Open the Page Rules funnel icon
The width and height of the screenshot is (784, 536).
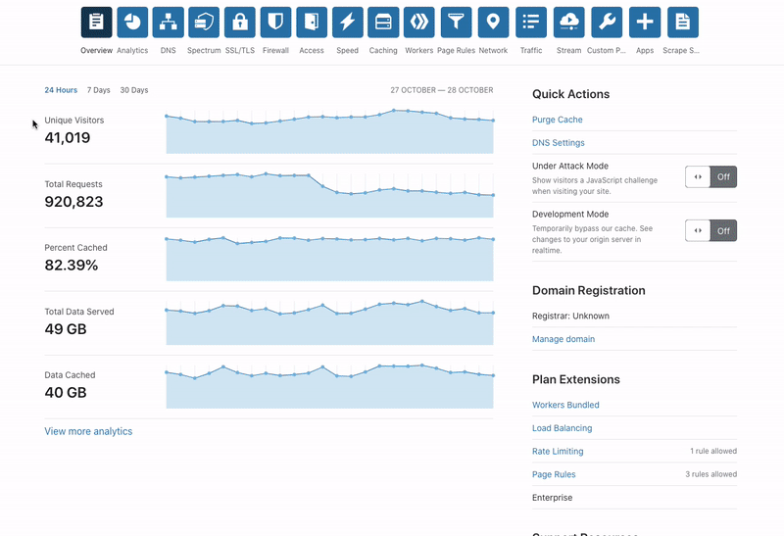coord(456,22)
